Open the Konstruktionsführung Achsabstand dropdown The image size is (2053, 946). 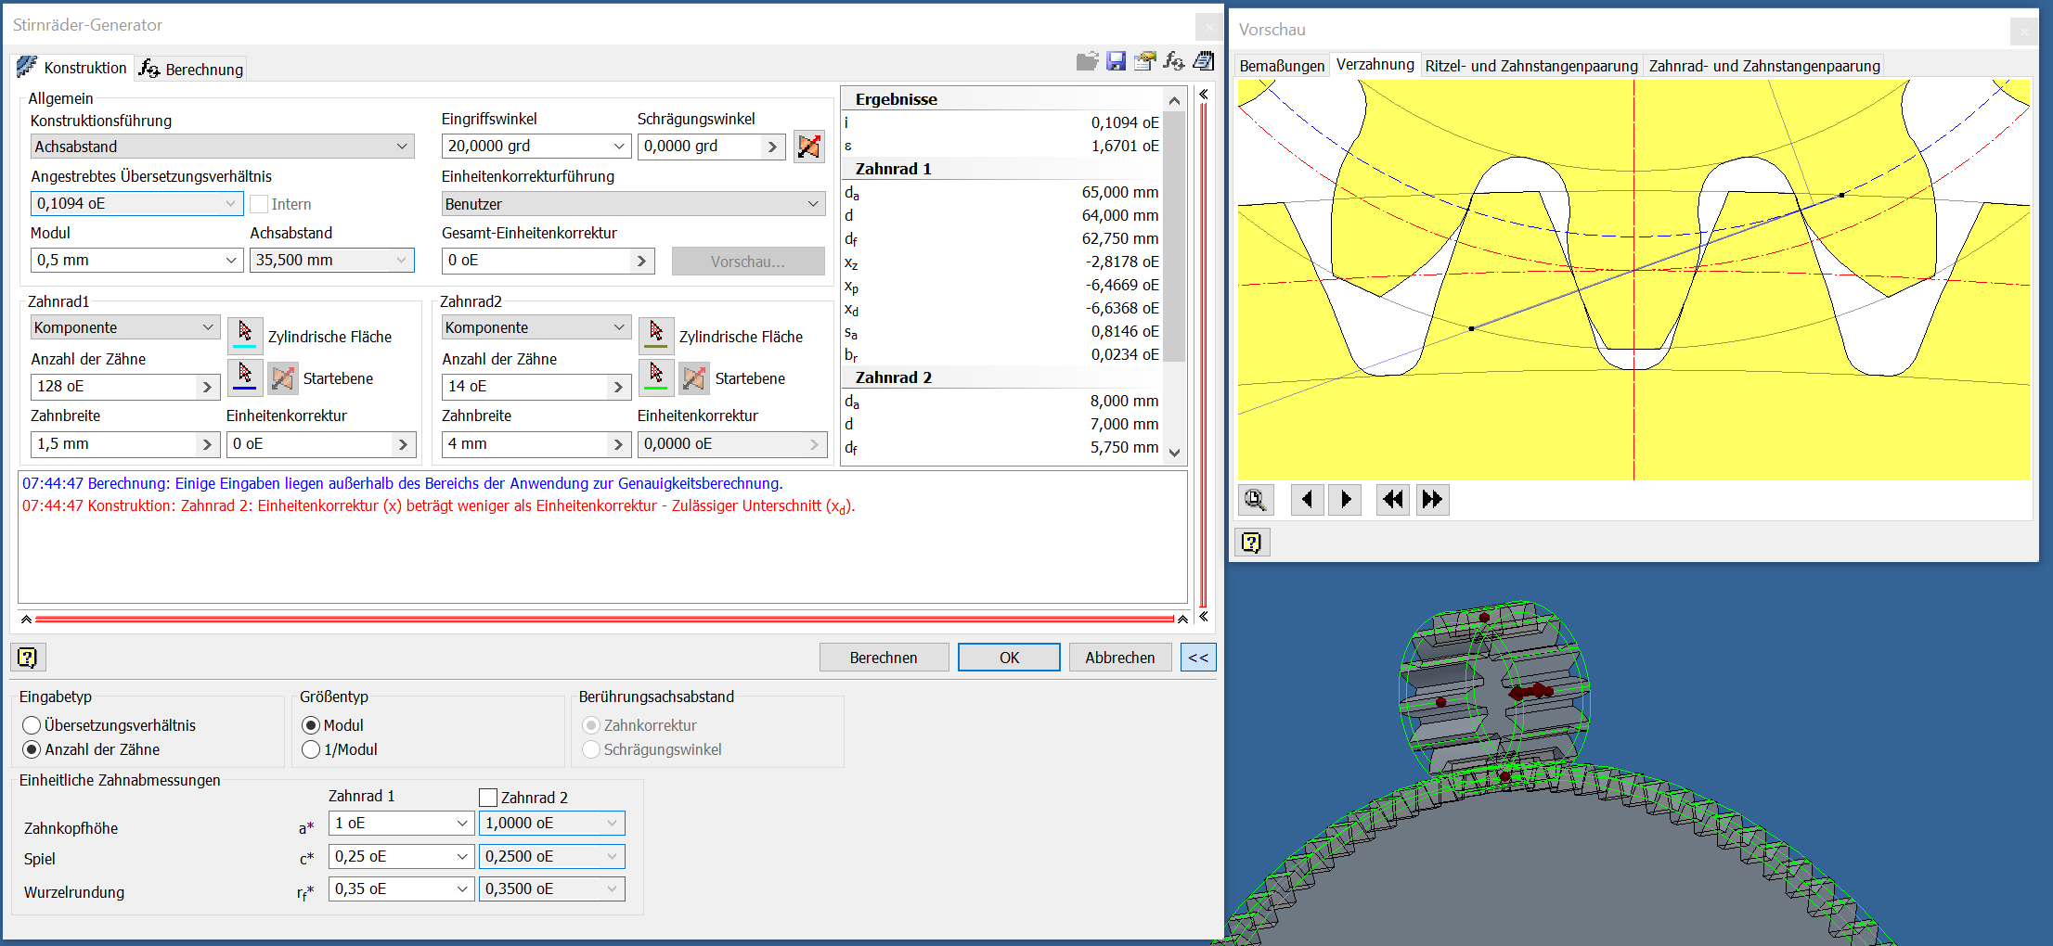tap(222, 147)
